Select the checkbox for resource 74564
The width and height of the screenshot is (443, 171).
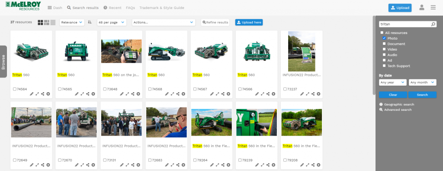(14, 89)
